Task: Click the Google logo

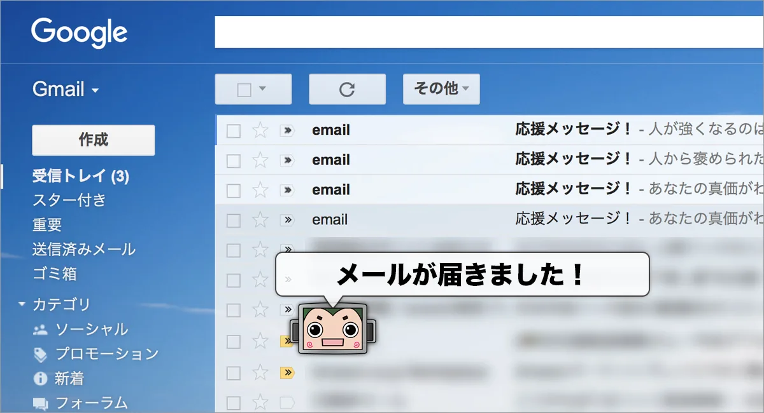Action: coord(79,32)
